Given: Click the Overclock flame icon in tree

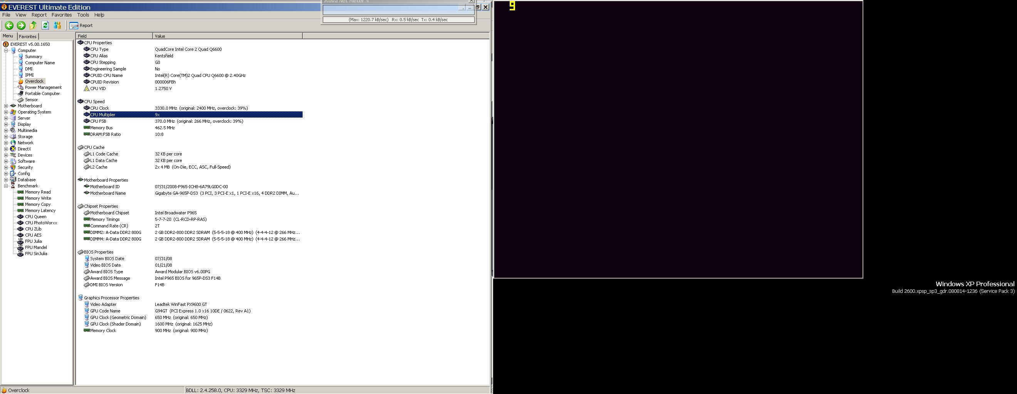Looking at the screenshot, I should tap(20, 81).
